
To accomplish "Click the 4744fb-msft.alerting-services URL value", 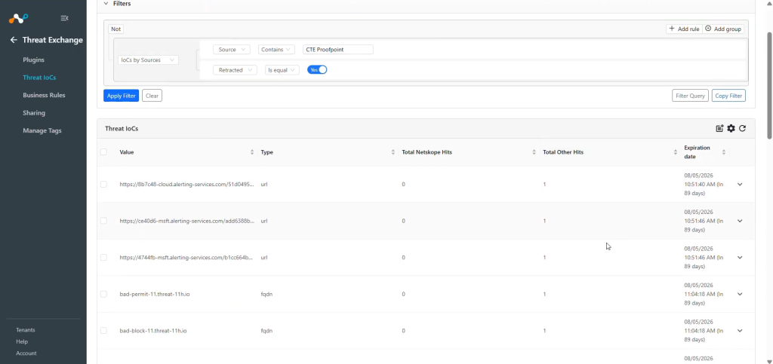I will 186,257.
